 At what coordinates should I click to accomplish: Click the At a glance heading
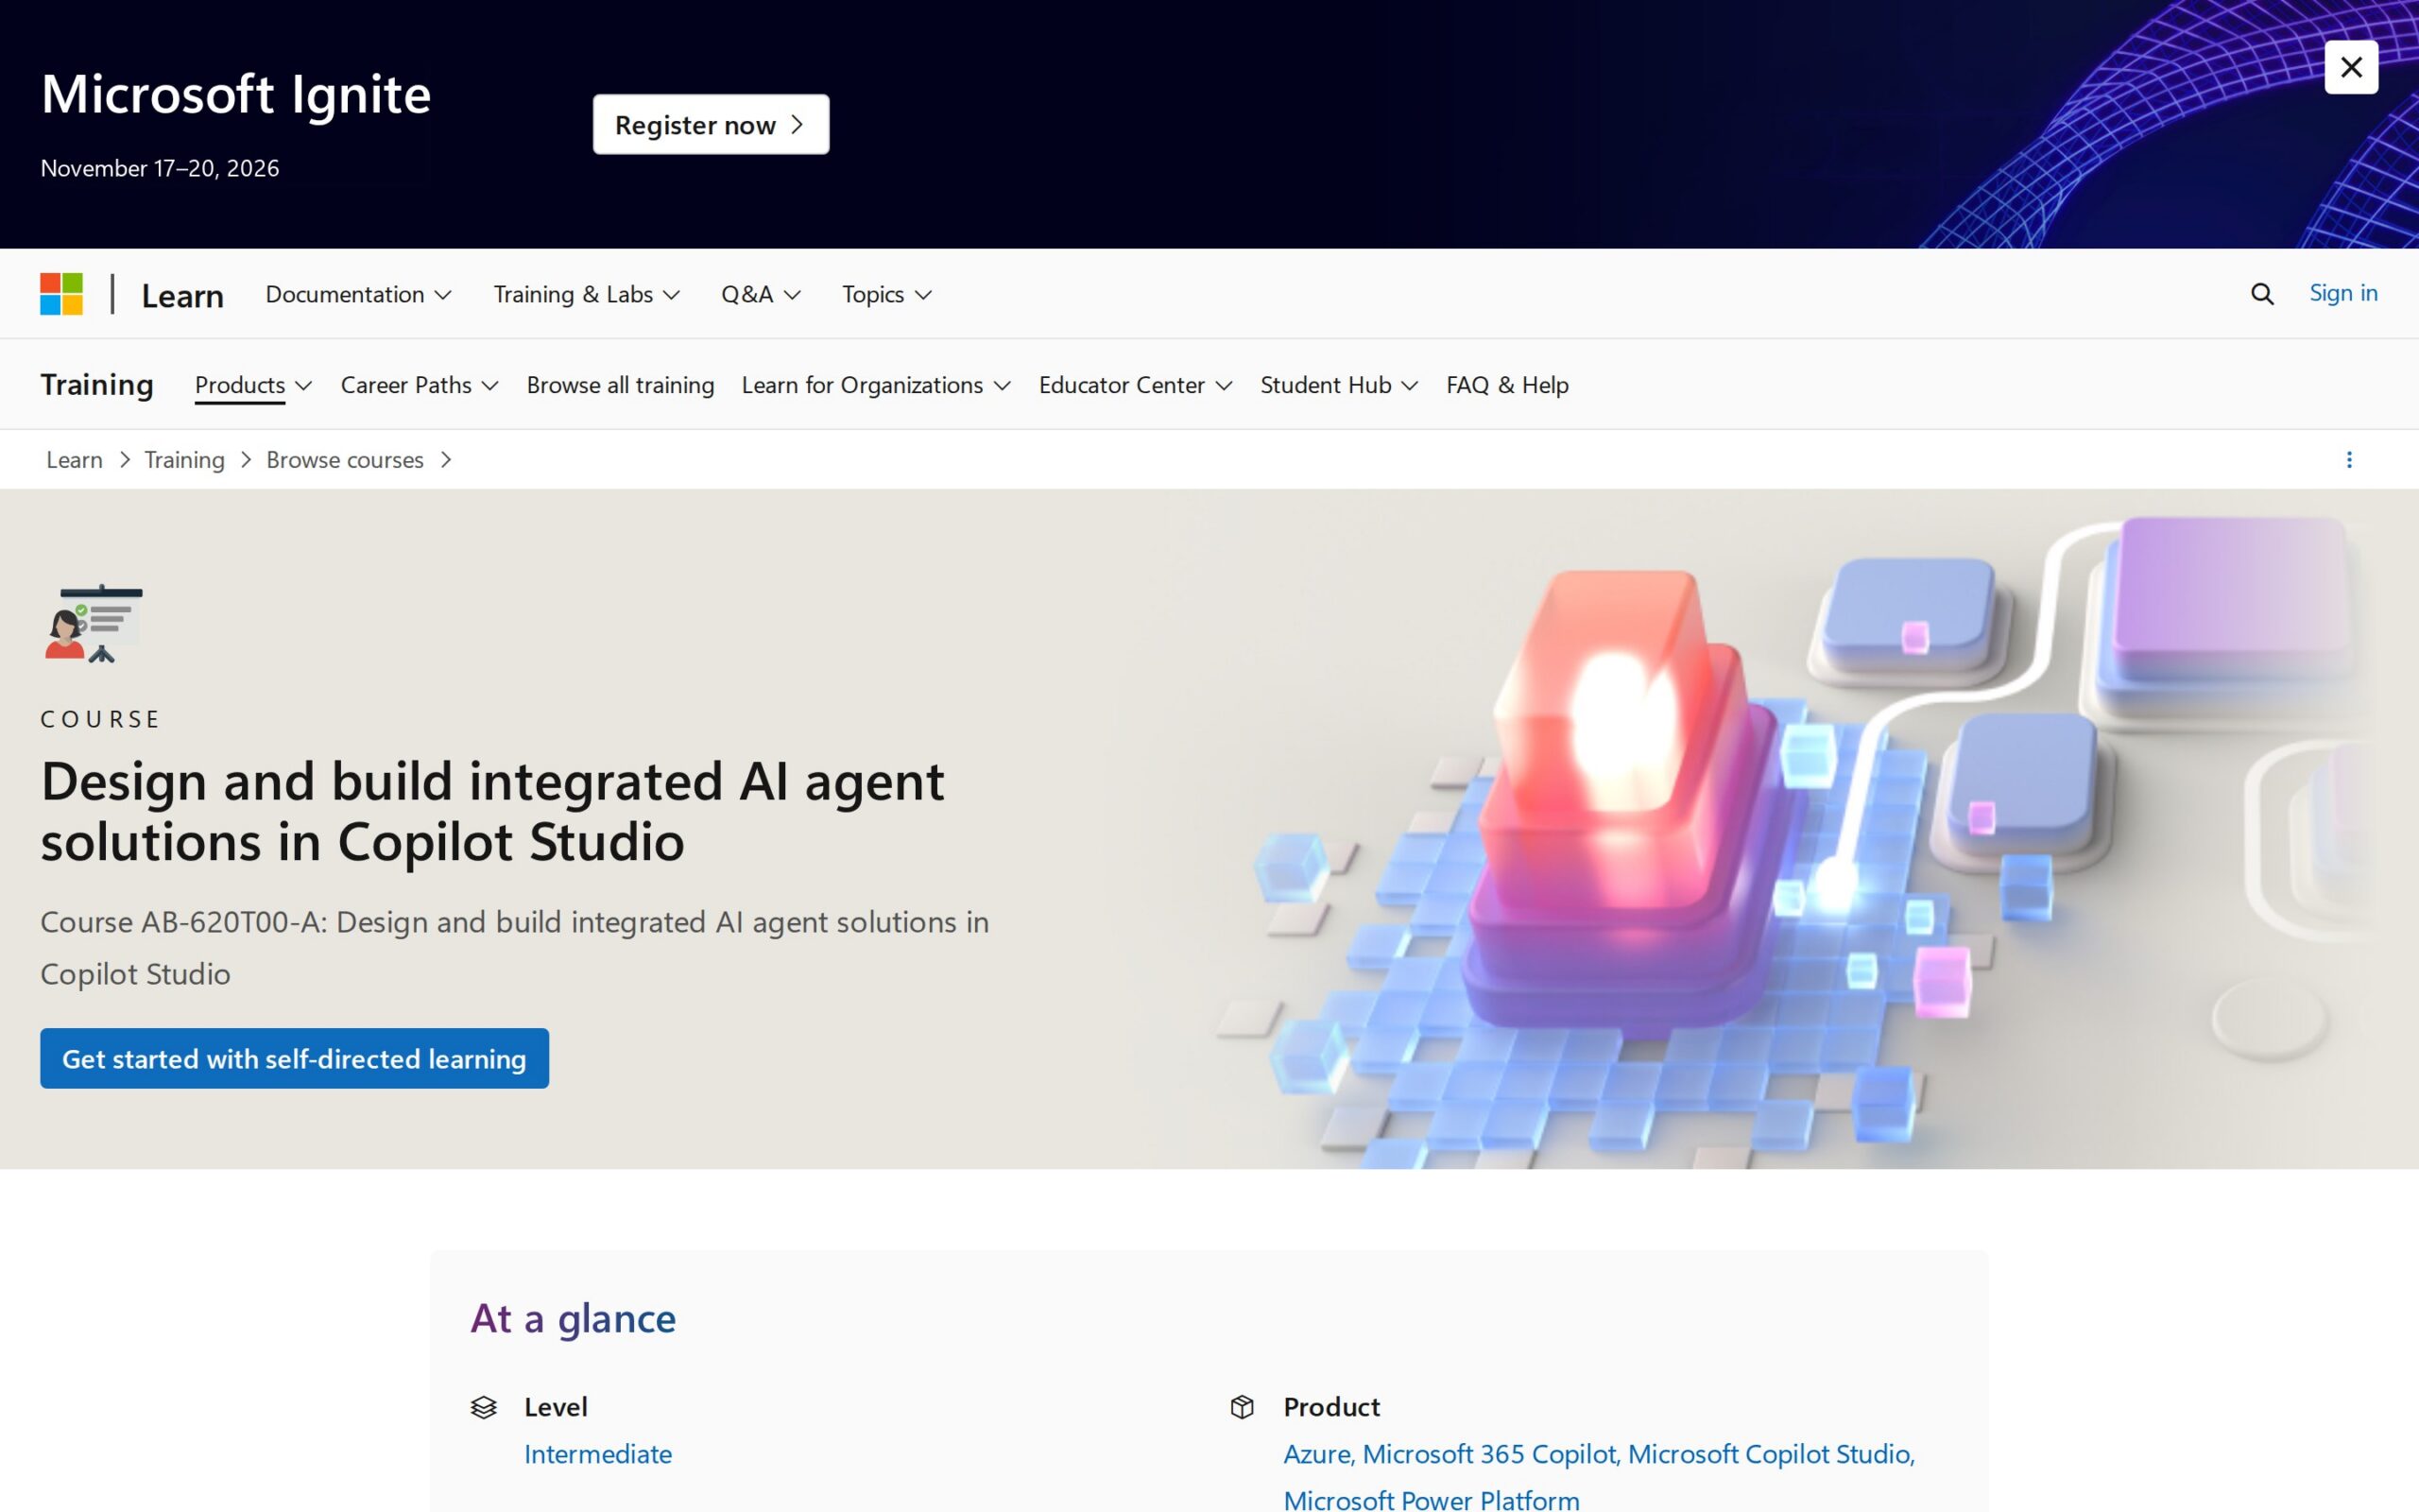[573, 1319]
